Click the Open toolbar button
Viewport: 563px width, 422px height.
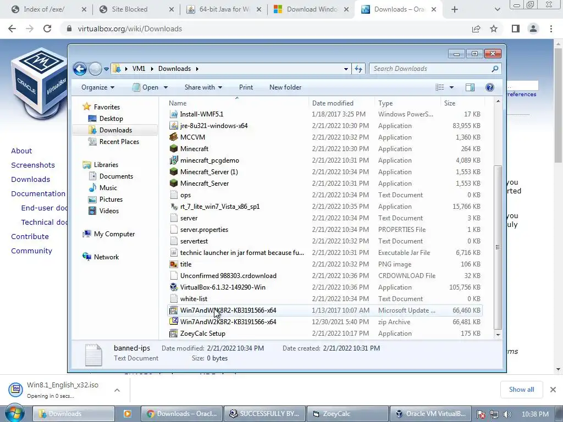coord(145,87)
